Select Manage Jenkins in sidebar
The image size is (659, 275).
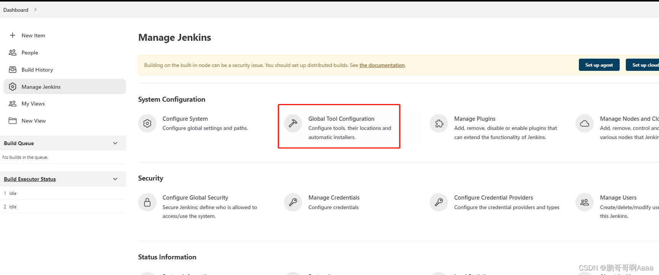[x=64, y=86]
